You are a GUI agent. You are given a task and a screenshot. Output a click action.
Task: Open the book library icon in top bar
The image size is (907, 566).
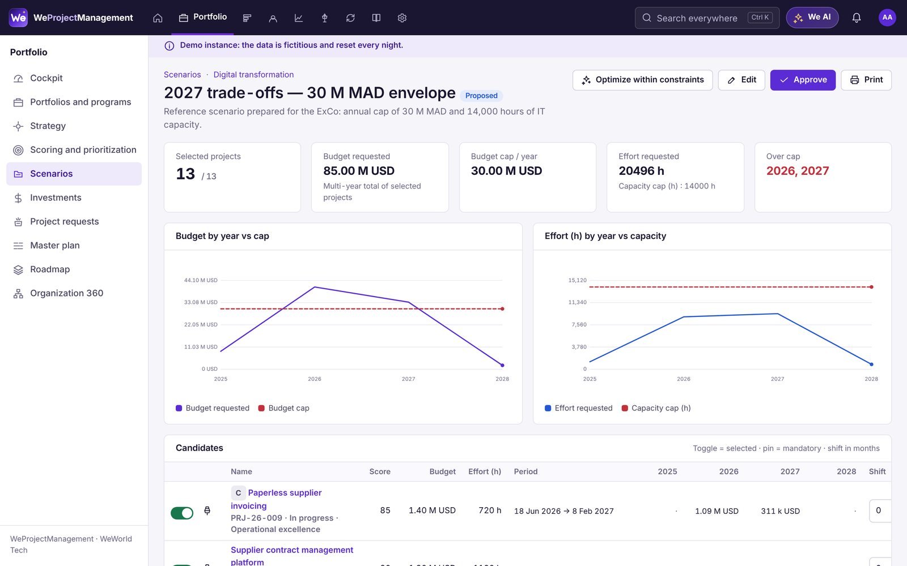pos(376,18)
